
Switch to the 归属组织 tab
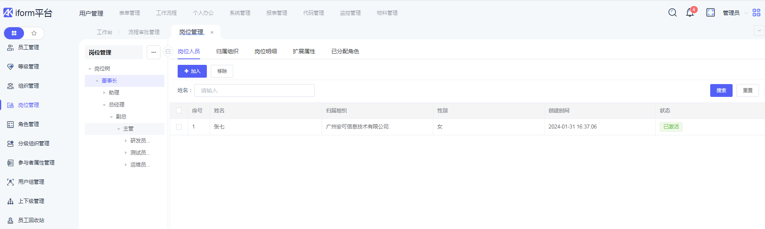[227, 52]
